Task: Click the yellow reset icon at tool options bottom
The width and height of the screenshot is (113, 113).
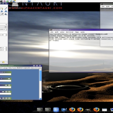Action: point(3,62)
